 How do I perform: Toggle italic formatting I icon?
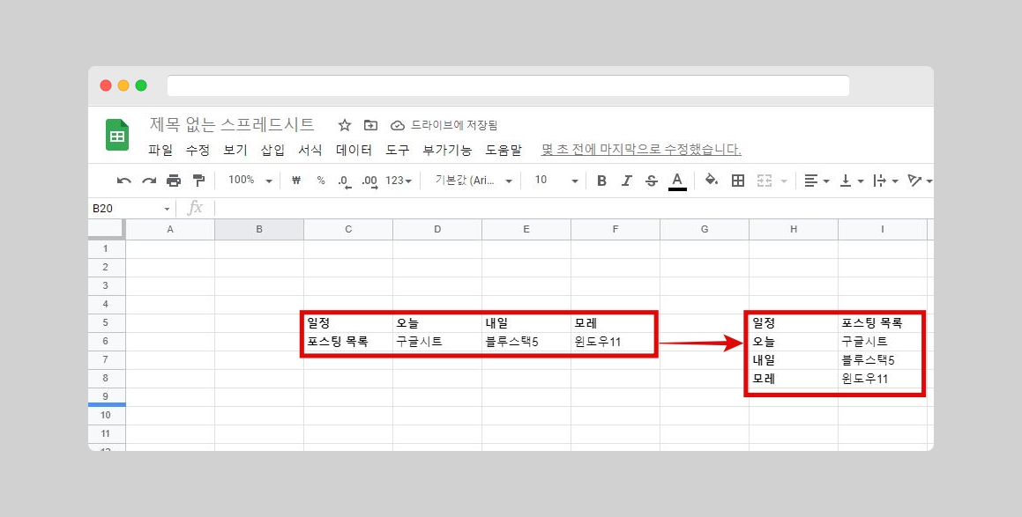click(x=626, y=181)
